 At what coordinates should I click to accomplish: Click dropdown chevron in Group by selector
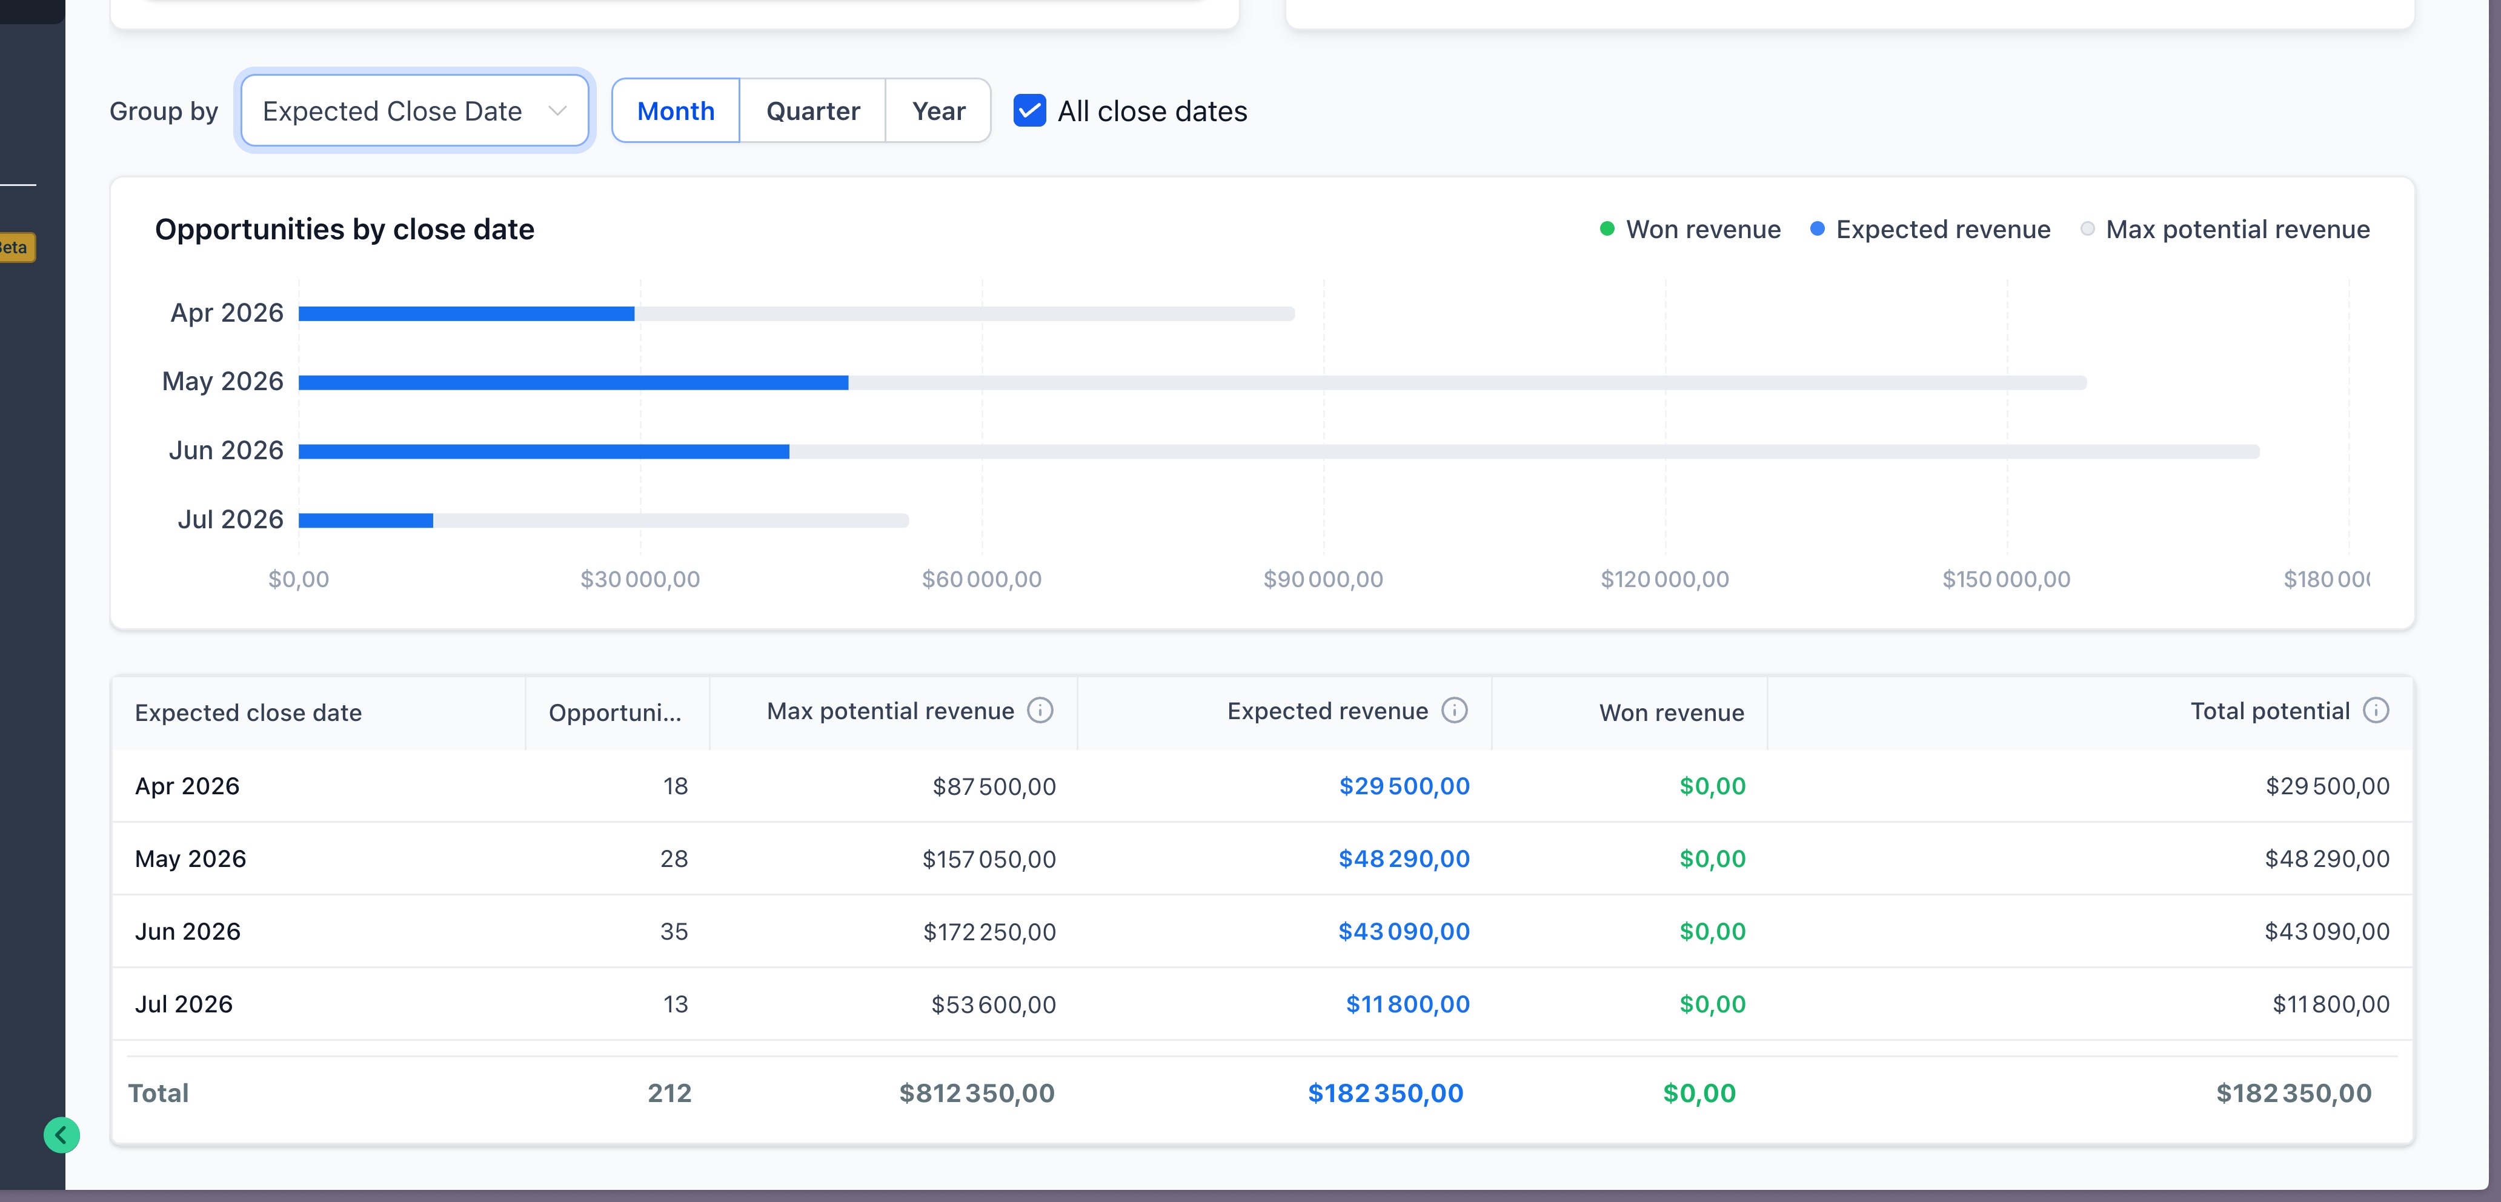coord(557,111)
